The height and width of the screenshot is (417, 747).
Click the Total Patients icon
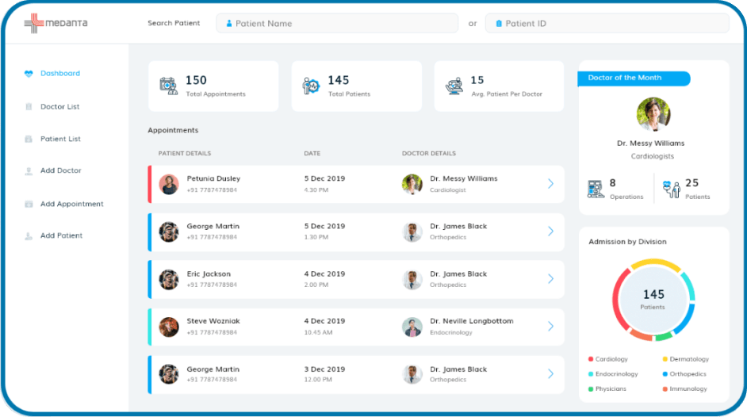(x=311, y=86)
